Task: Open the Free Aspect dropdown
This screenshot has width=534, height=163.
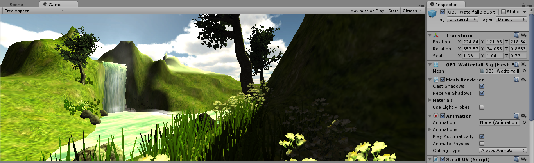Action: click(x=33, y=11)
